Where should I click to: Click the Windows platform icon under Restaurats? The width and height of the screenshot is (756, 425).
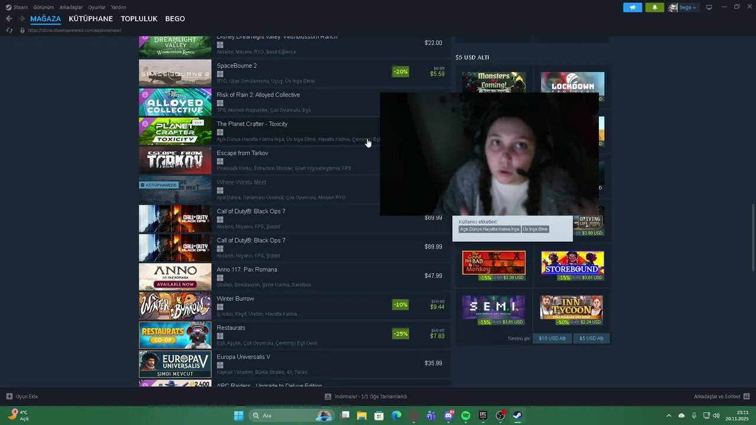[220, 336]
